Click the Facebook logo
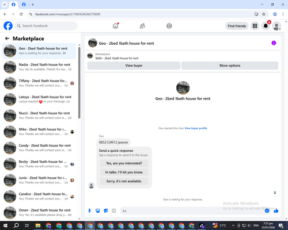Viewport: 288px width, 230px height. point(8,26)
